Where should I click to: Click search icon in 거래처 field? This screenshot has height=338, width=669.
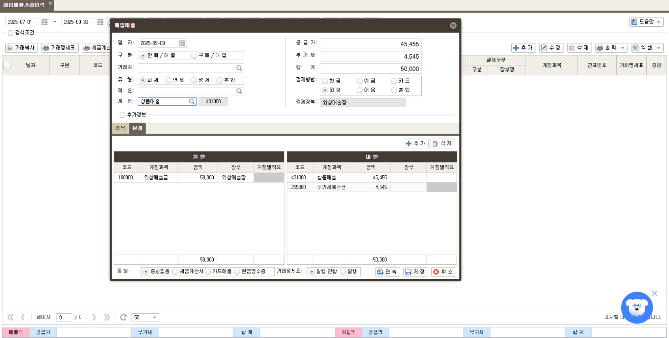(239, 68)
